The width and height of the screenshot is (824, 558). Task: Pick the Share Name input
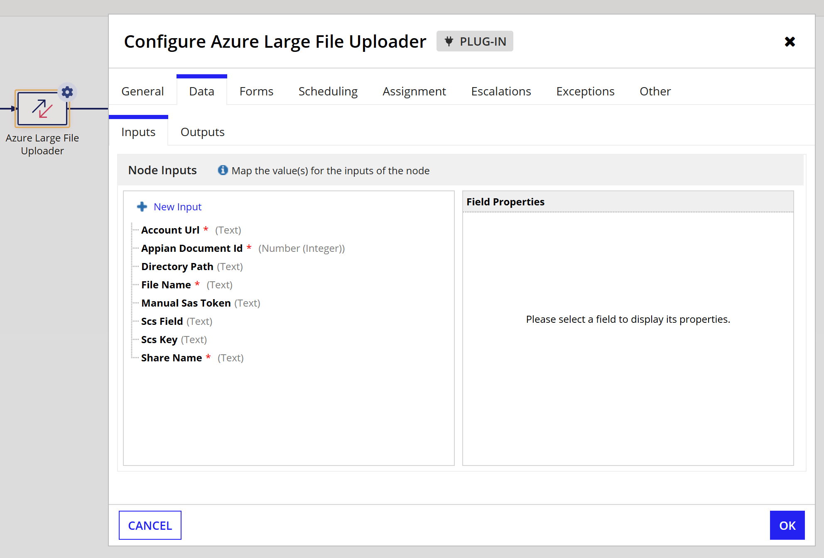[x=171, y=358]
